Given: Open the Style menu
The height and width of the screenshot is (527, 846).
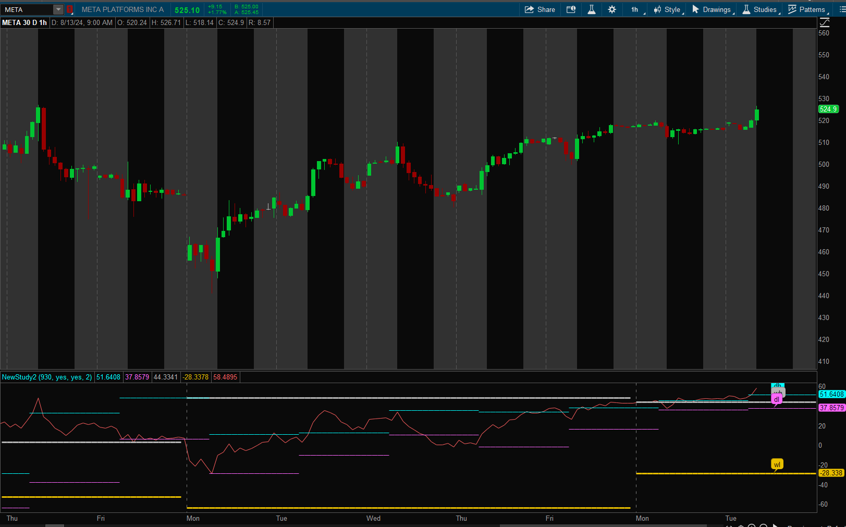Looking at the screenshot, I should [x=668, y=9].
